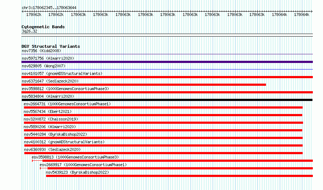Select the thick red bar of esv2669917

click(x=180, y=168)
